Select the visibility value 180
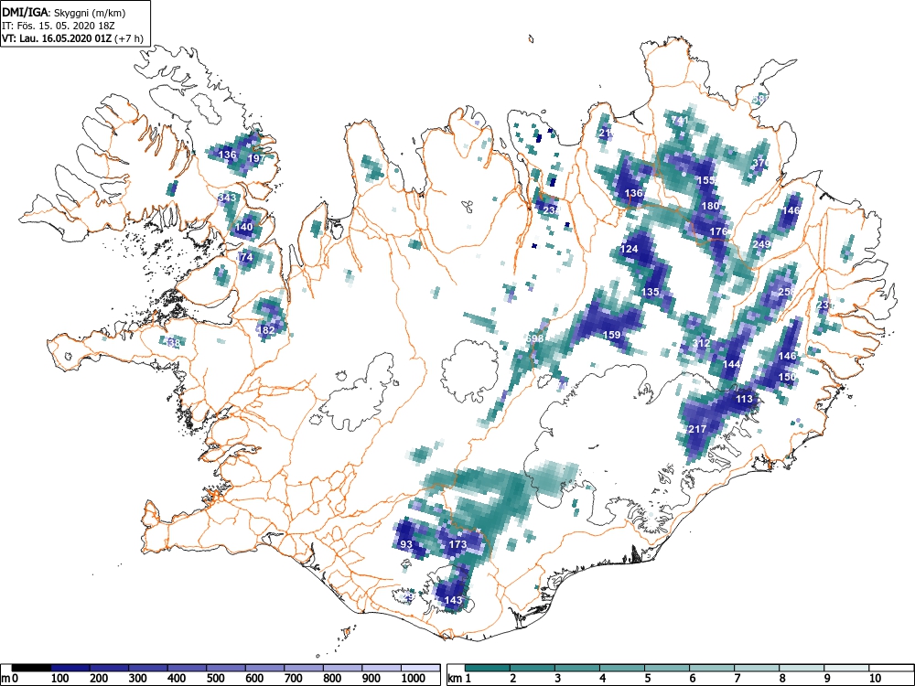Image resolution: width=915 pixels, height=686 pixels. coord(710,207)
